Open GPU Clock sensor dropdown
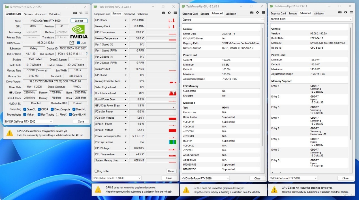The width and height of the screenshot is (359, 200). click(125, 20)
